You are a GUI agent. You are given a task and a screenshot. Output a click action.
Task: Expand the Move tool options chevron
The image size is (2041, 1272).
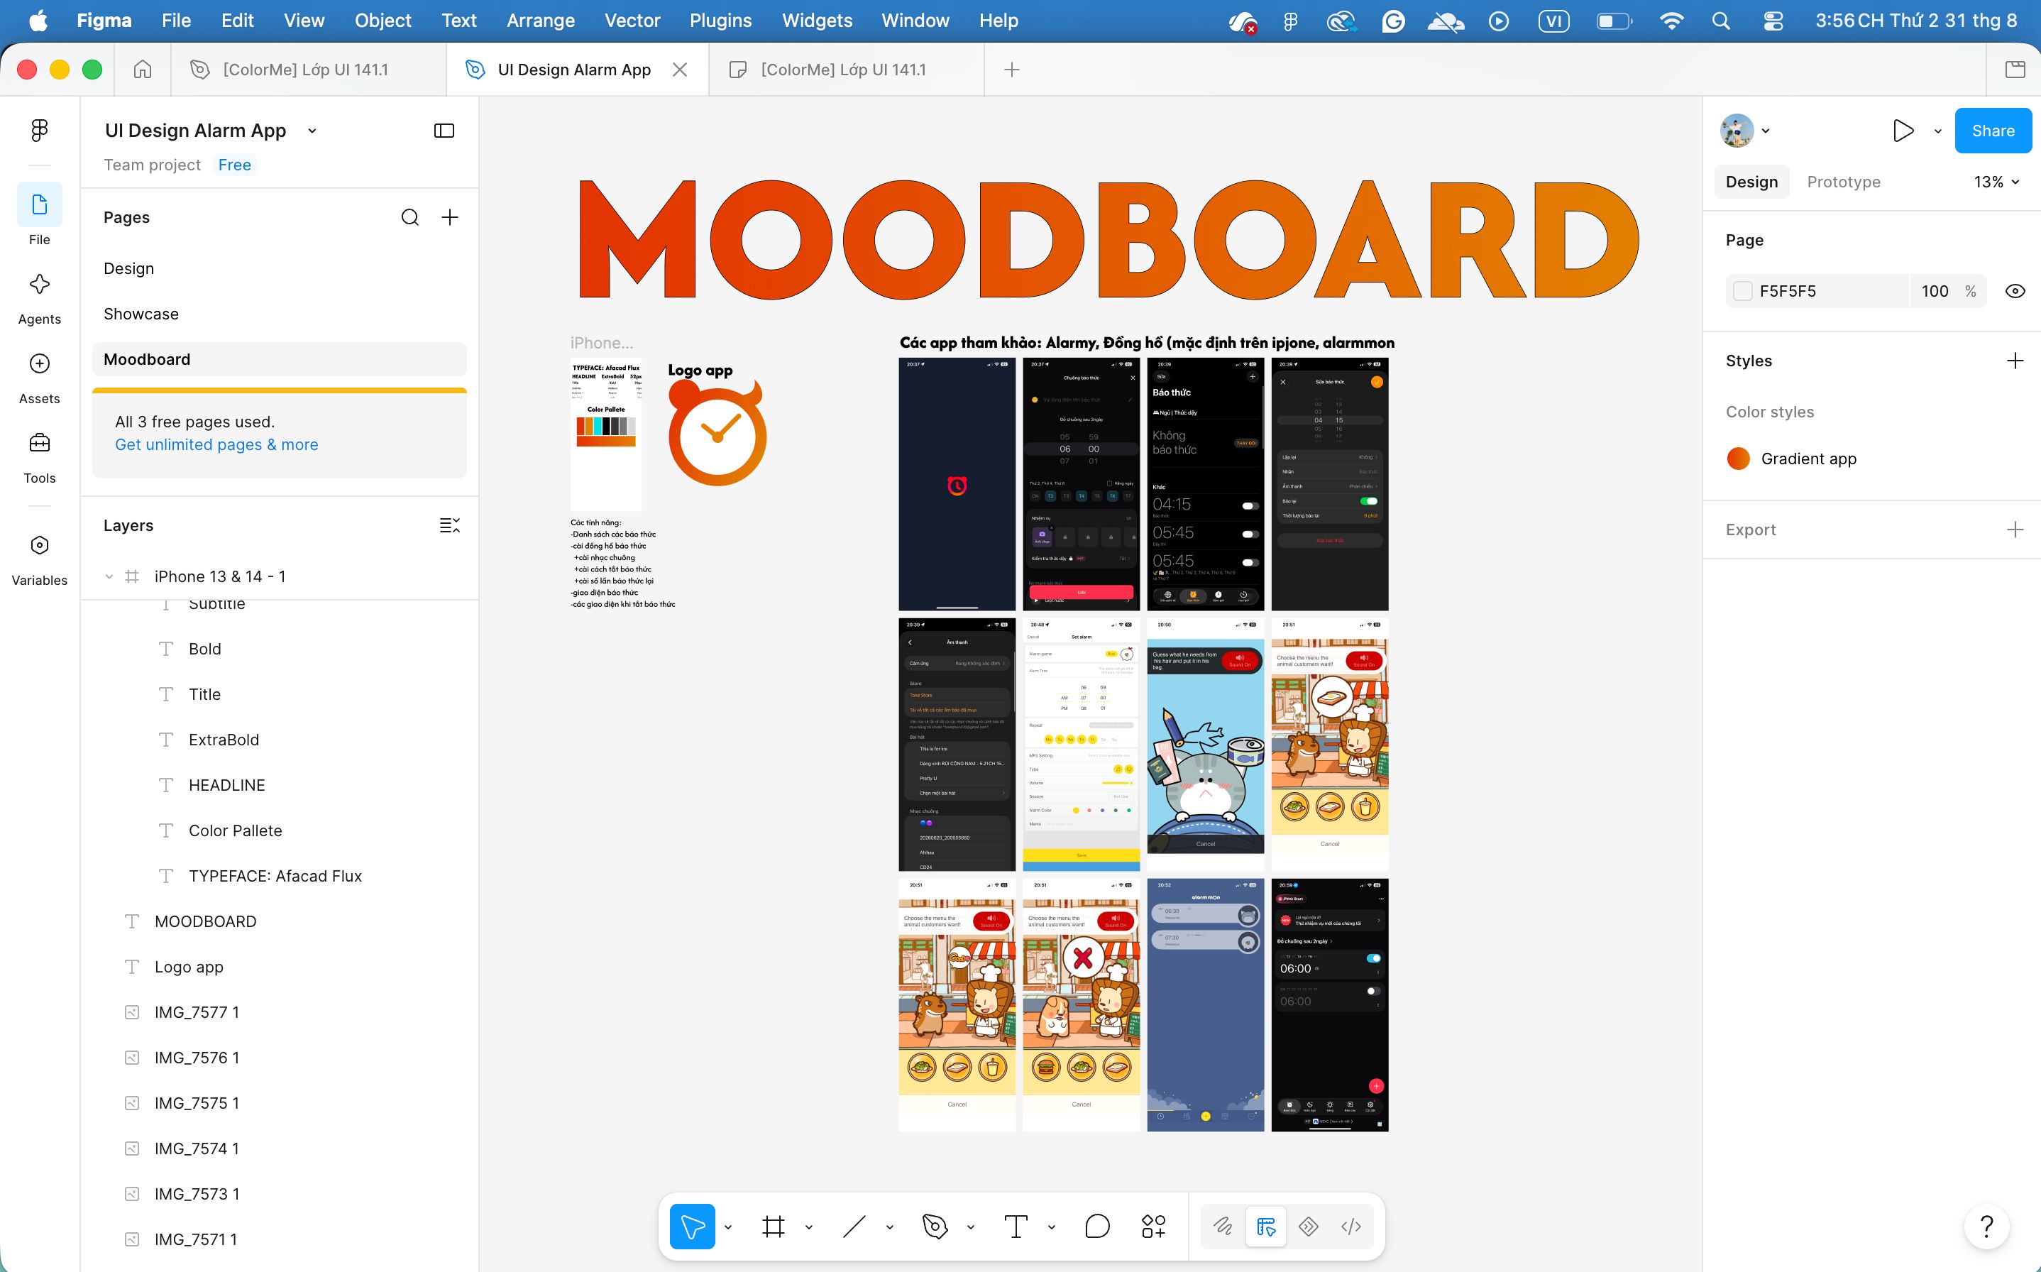[728, 1227]
